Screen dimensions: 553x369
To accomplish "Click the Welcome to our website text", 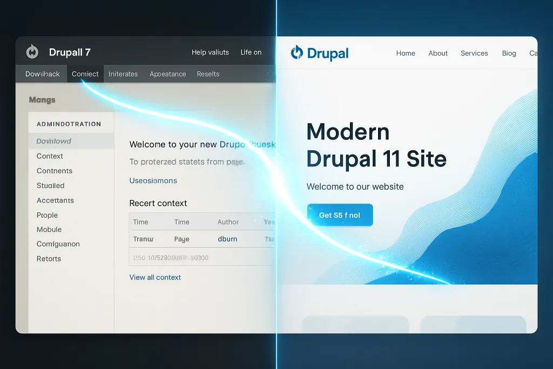I will (355, 186).
